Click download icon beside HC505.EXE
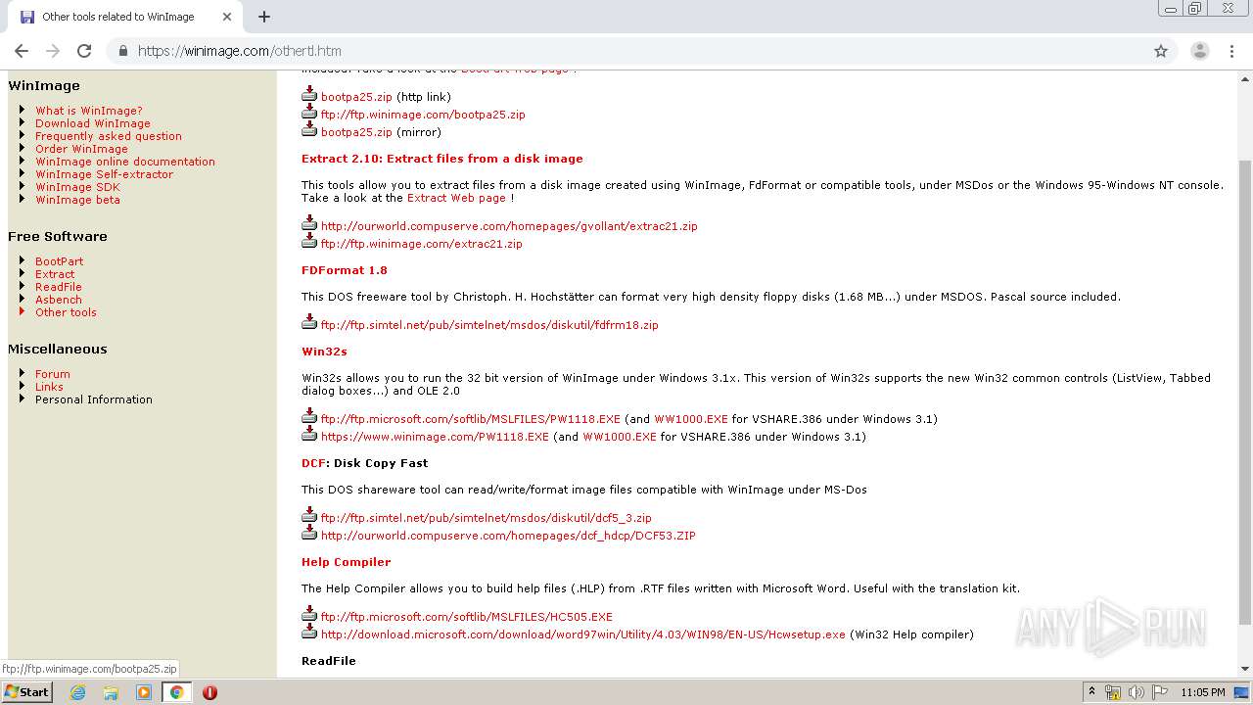This screenshot has height=705, width=1253. [x=309, y=614]
